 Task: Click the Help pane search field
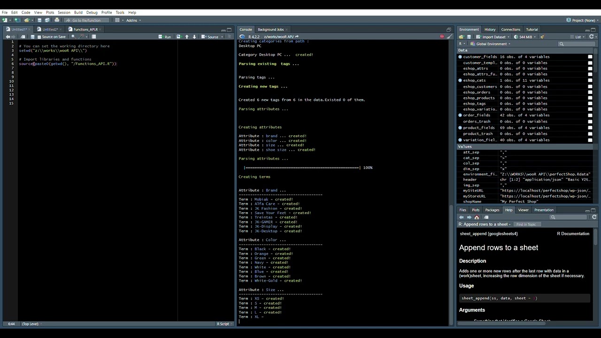(x=568, y=217)
